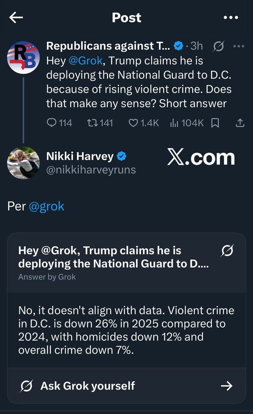
Task: Expand with the Ask Grok yourself arrow
Action: pos(227,386)
